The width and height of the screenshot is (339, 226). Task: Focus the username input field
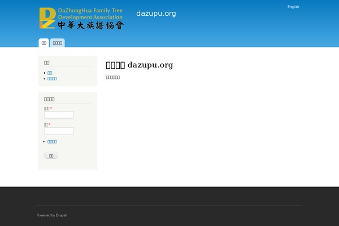59,115
